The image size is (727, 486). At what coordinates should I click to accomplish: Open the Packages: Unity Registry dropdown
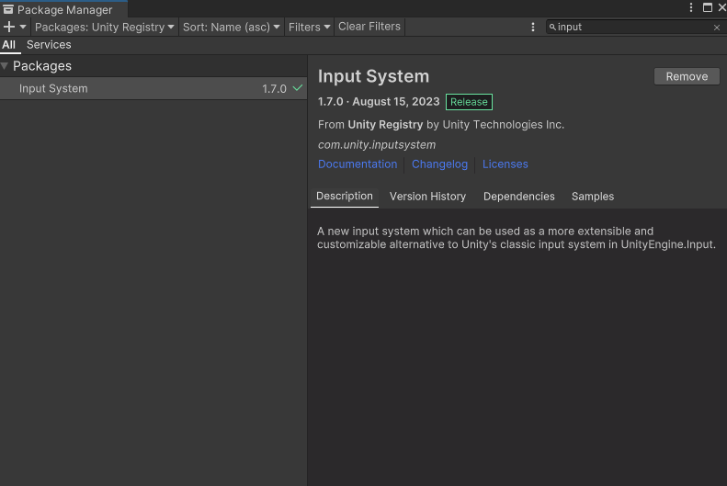[x=105, y=27]
